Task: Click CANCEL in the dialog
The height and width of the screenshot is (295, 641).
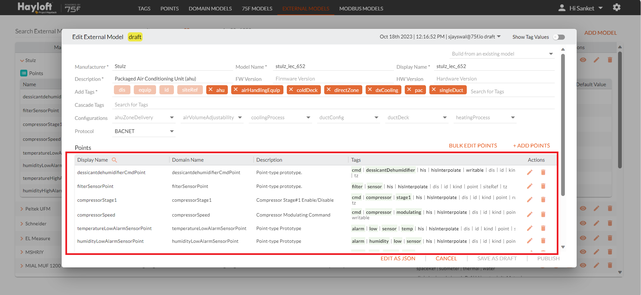Action: tap(446, 258)
